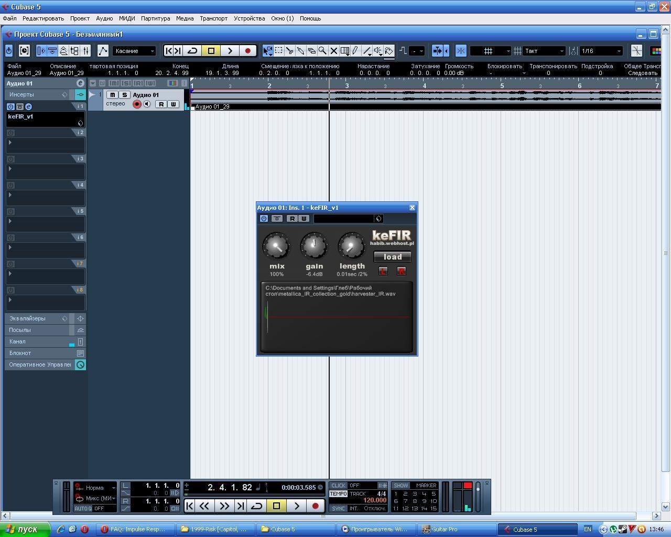The height and width of the screenshot is (537, 671).
Task: Mute the Аудио 01 track
Action: coord(112,95)
